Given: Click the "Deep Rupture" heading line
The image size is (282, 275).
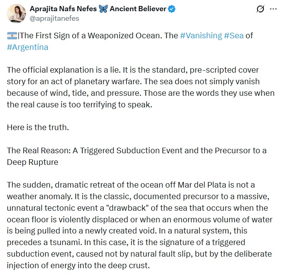Looking at the screenshot, I should pos(33,162).
